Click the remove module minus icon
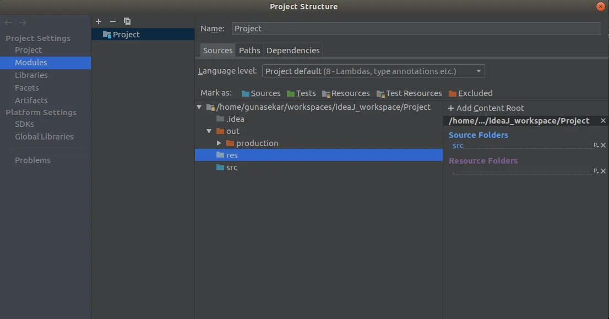 [113, 21]
